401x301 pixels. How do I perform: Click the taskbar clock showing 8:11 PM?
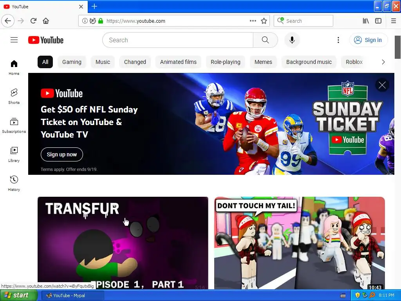coord(386,295)
